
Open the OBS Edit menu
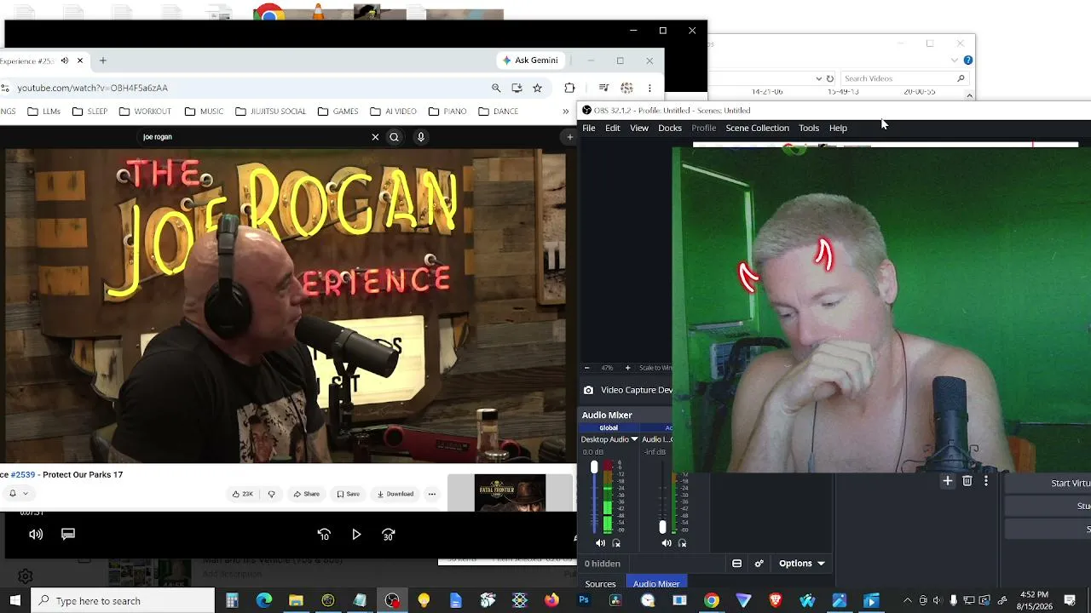(613, 128)
